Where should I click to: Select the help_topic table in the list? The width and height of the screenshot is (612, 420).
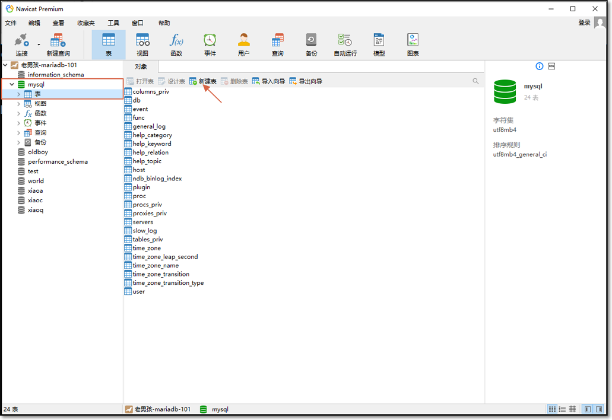coord(147,161)
